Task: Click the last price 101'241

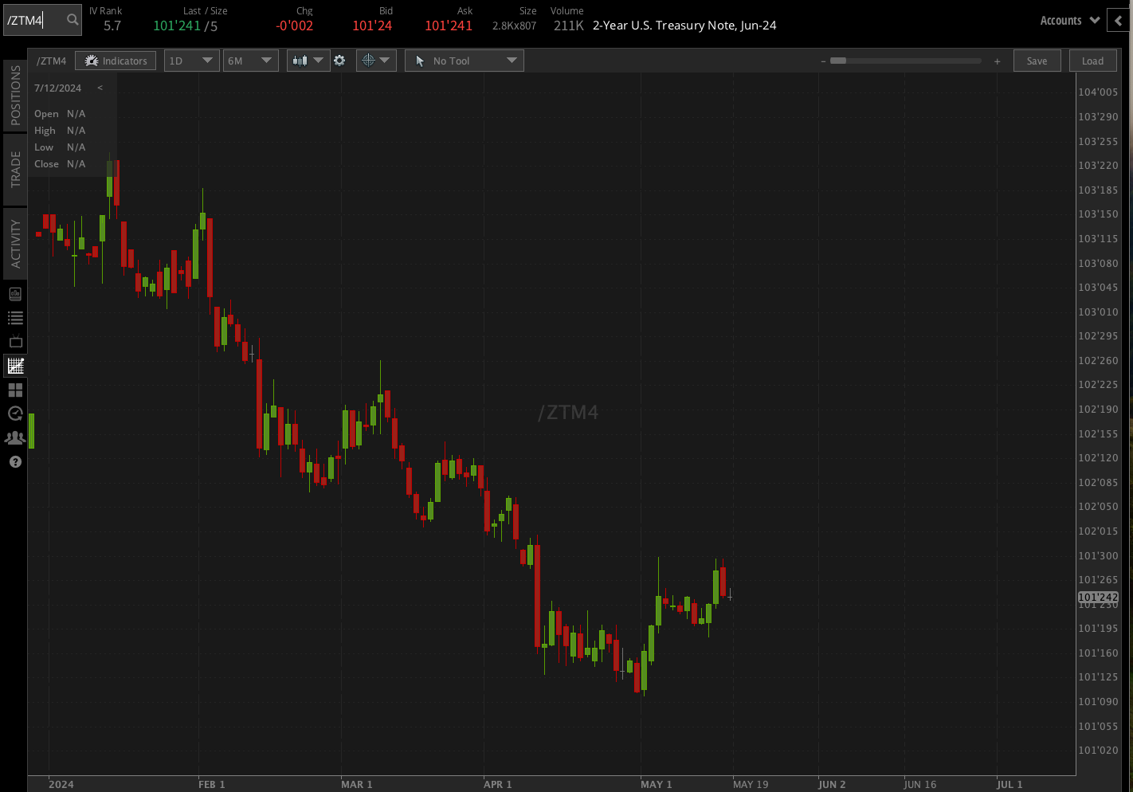Action: (177, 25)
